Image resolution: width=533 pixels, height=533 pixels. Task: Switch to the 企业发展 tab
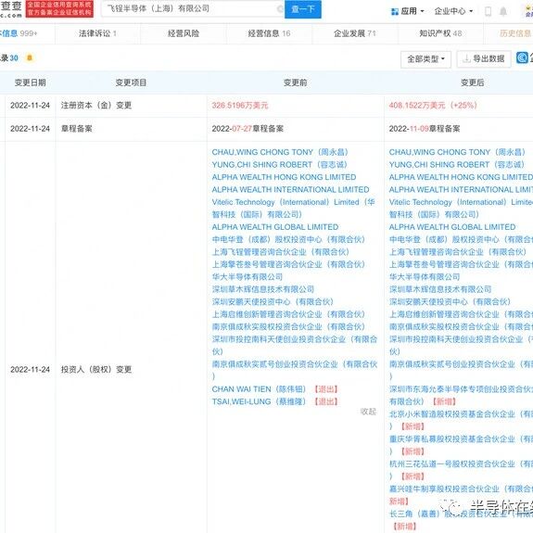[x=354, y=33]
